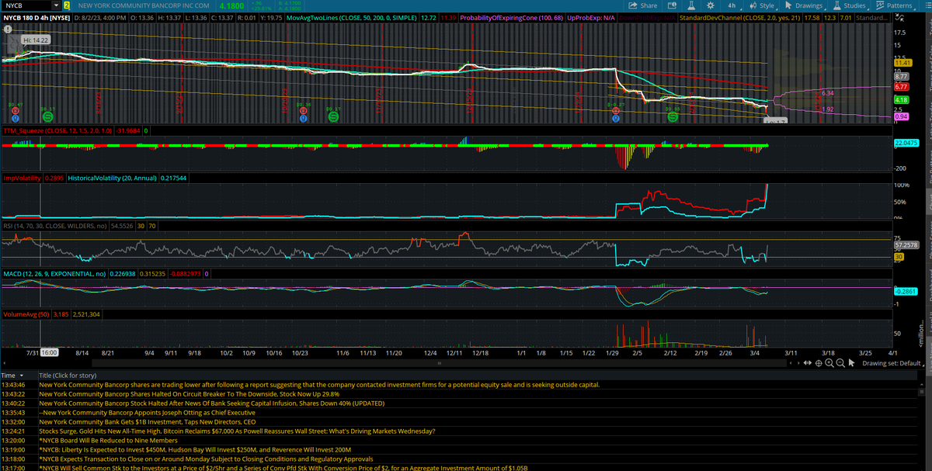Open story Stock Halted After Capital Infusion News

pos(211,403)
